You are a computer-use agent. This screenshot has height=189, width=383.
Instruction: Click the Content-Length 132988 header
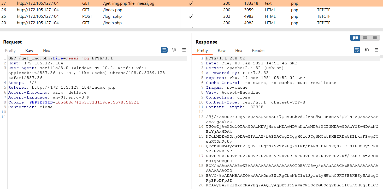(234, 107)
